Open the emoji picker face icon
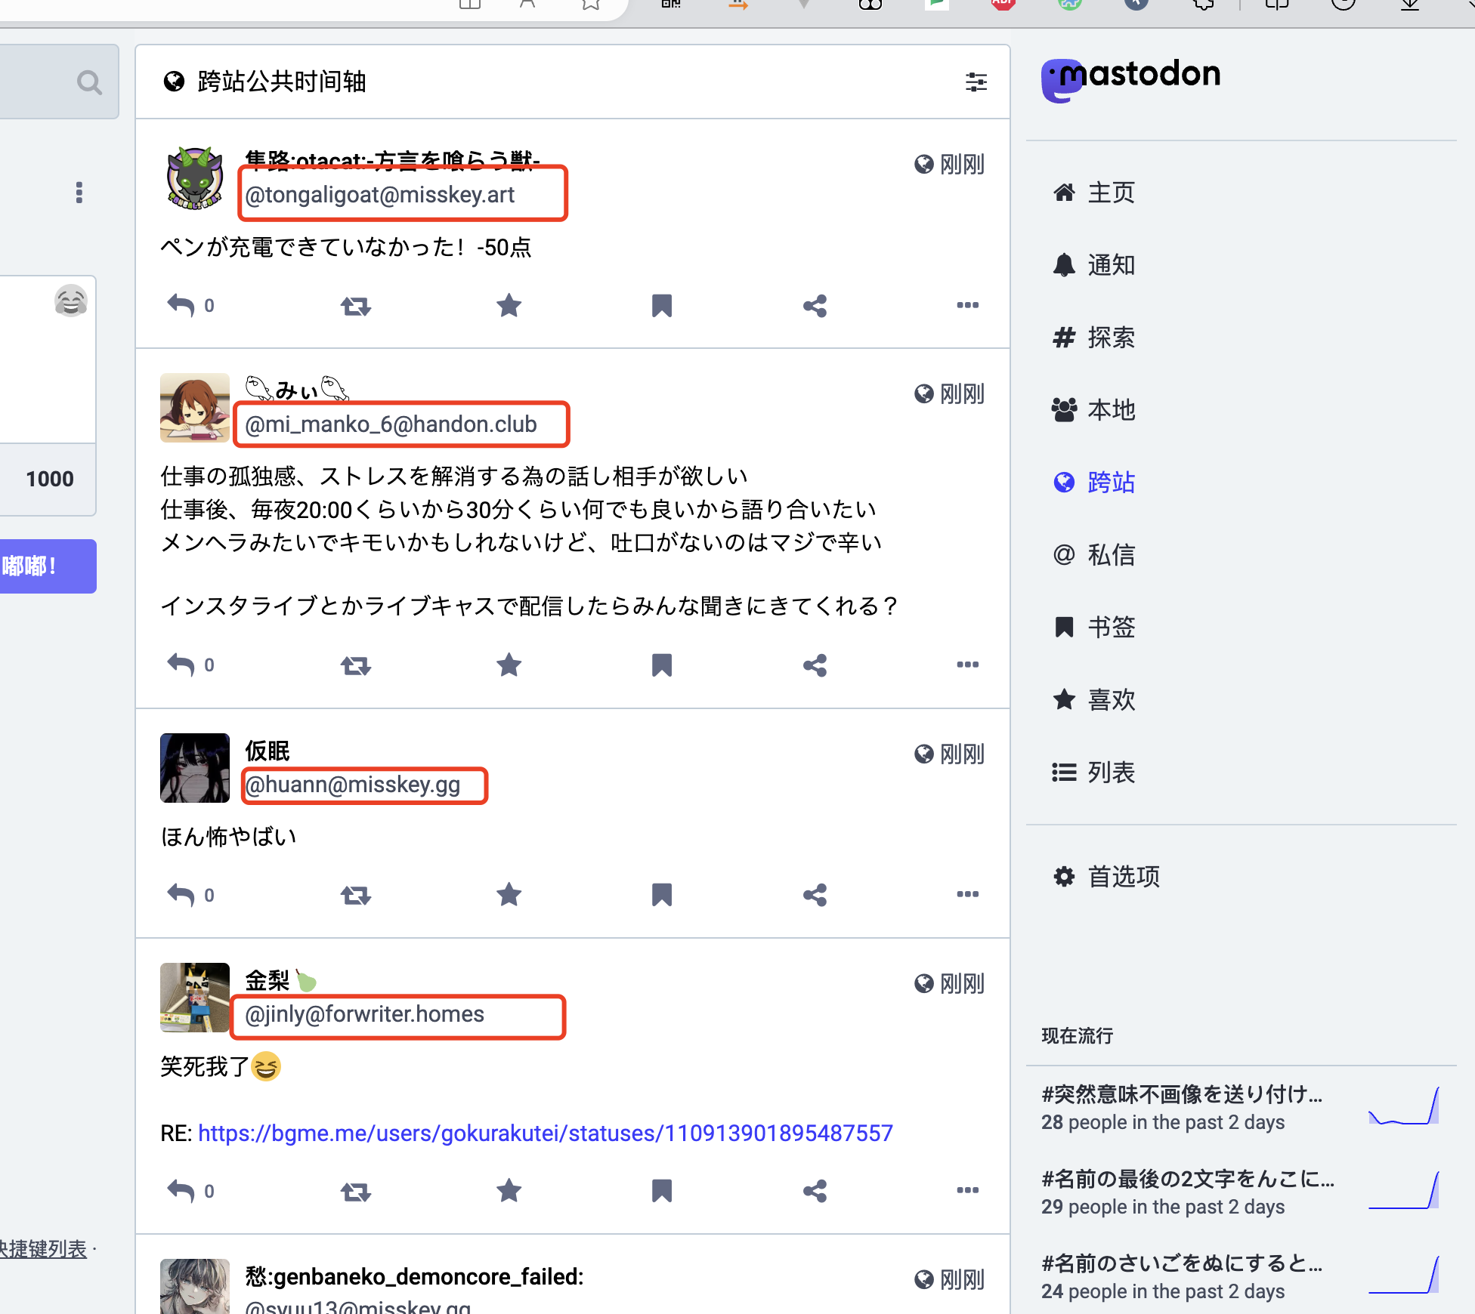 (x=71, y=301)
